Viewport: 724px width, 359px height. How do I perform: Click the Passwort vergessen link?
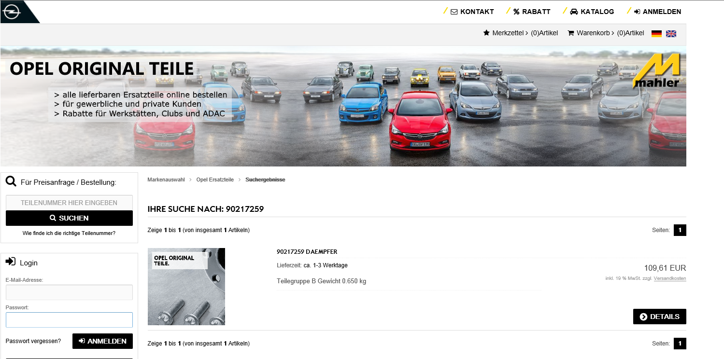[x=33, y=341]
